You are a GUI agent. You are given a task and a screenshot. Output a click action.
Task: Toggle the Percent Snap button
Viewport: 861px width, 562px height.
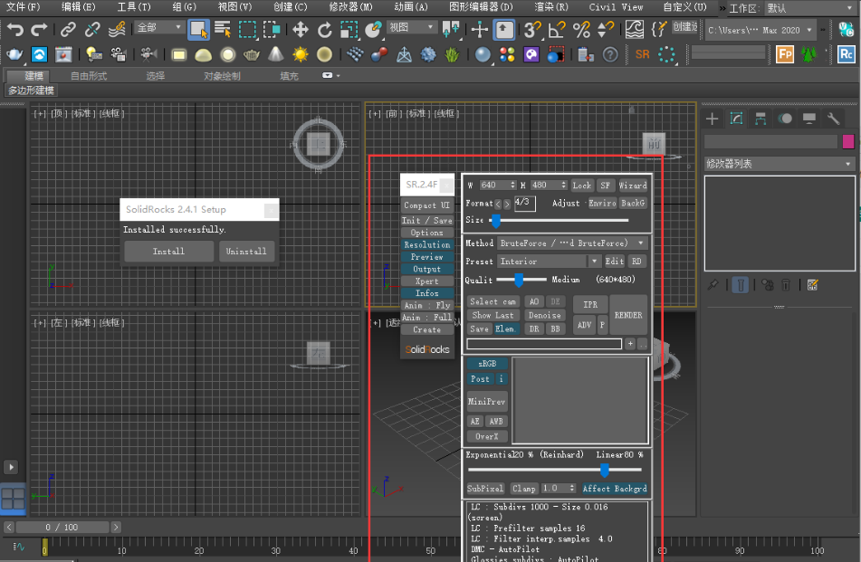coord(581,29)
